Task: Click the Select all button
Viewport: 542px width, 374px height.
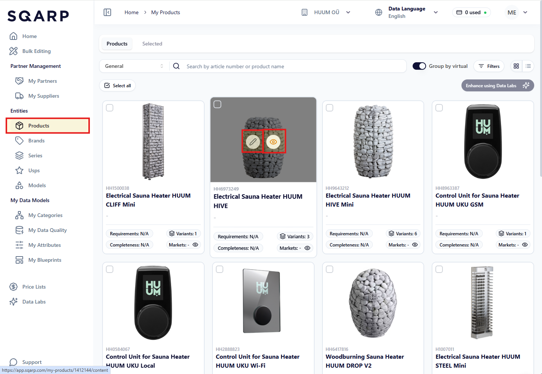Action: click(117, 85)
